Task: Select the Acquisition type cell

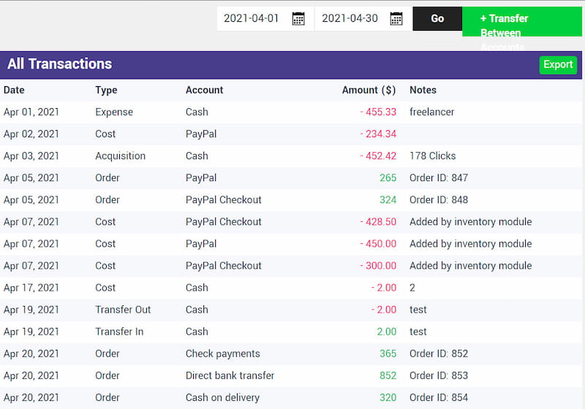Action: (120, 156)
